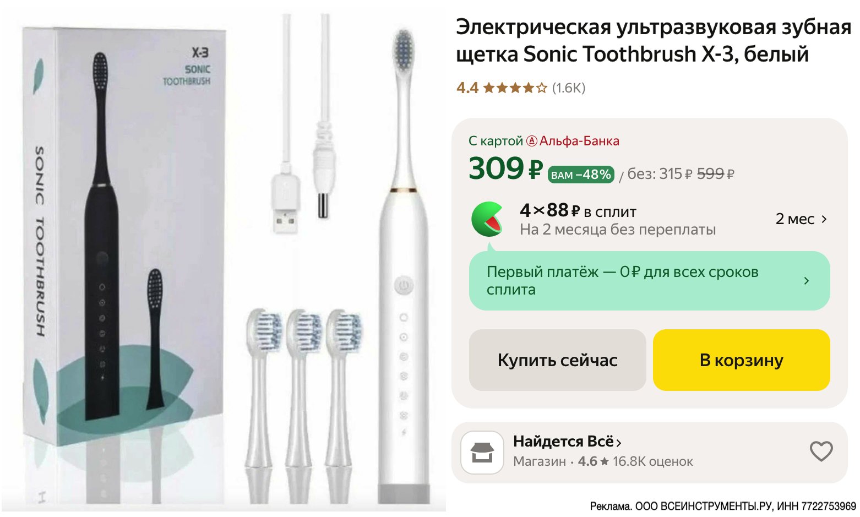Click the Купить сейчас button

tap(557, 360)
